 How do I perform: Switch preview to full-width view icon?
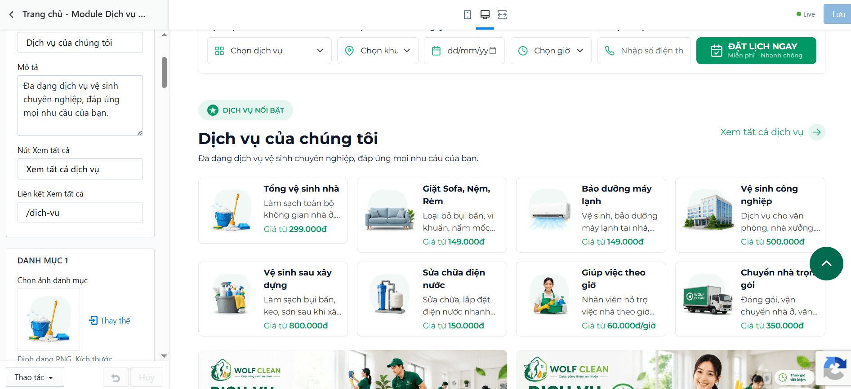tap(502, 15)
